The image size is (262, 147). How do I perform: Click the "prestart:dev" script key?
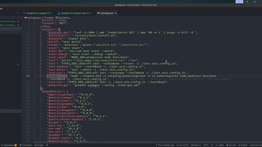(59, 33)
